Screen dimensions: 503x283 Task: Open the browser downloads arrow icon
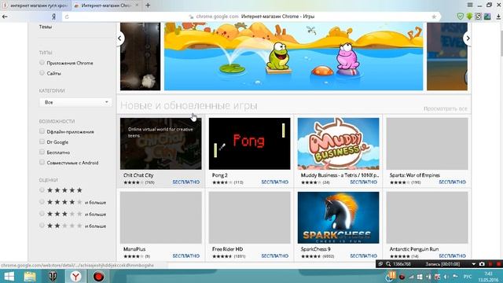pyautogui.click(x=499, y=17)
